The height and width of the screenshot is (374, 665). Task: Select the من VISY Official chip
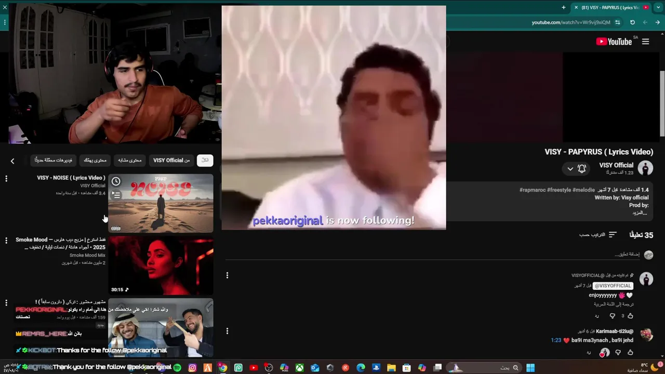(x=171, y=161)
